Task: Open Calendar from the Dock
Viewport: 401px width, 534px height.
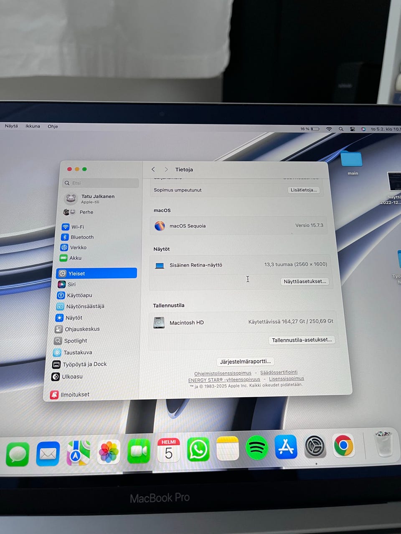Action: click(x=168, y=450)
